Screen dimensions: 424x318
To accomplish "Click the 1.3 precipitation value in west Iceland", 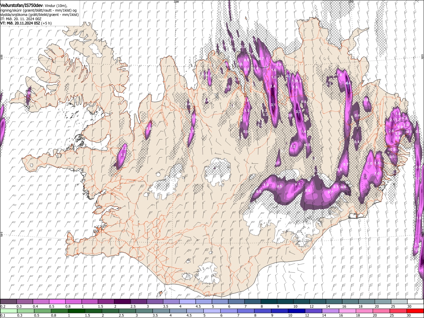I will 123,155.
